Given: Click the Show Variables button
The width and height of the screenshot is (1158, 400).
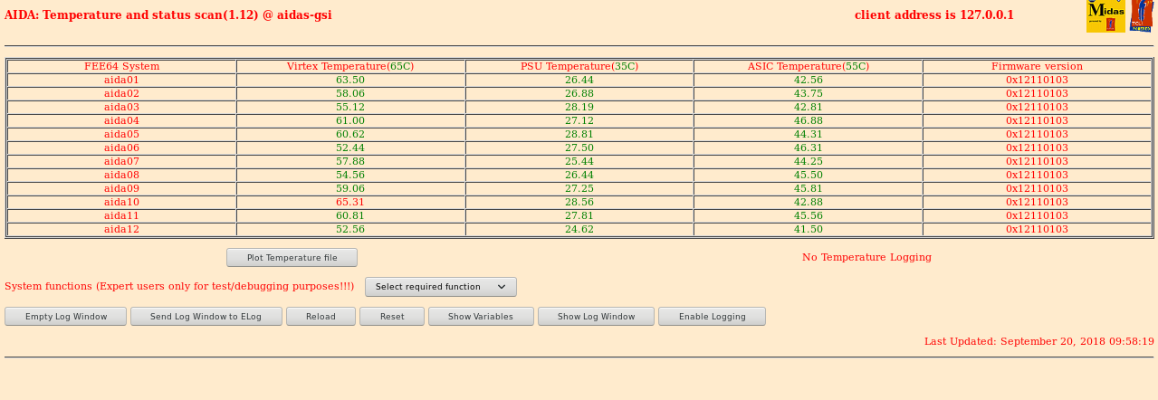Looking at the screenshot, I should click(x=481, y=317).
